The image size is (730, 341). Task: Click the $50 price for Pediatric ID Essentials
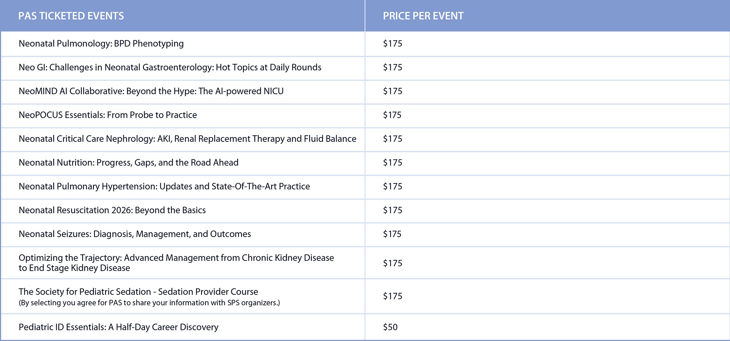[390, 327]
